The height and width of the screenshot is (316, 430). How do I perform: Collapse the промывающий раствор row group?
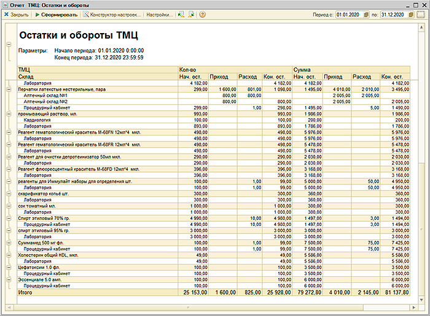click(x=9, y=115)
